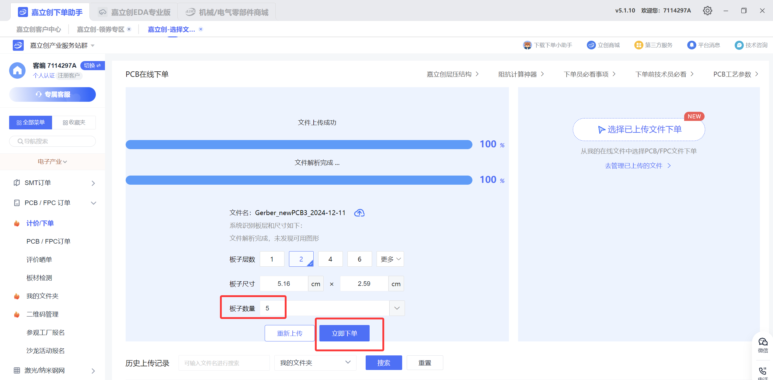Open 计价/下单 sidebar item
Viewport: 773px width, 380px height.
pyautogui.click(x=40, y=223)
